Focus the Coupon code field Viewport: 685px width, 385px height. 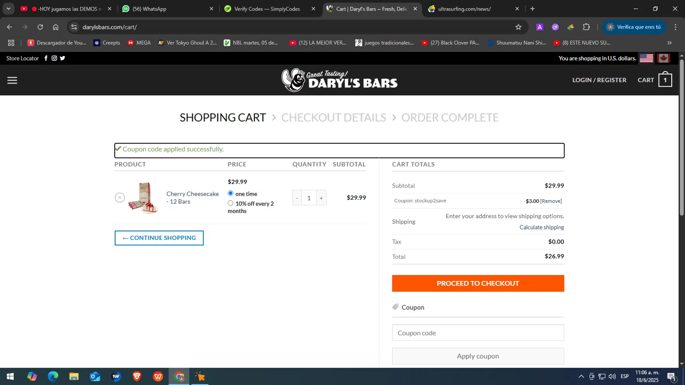point(478,333)
